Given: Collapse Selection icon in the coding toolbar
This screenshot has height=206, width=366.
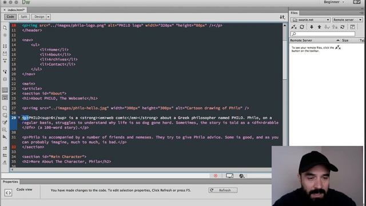Looking at the screenshot, I should click(5, 53).
